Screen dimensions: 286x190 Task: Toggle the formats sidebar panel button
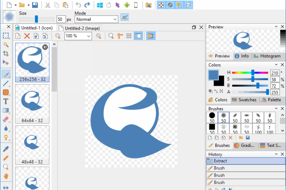138,36
